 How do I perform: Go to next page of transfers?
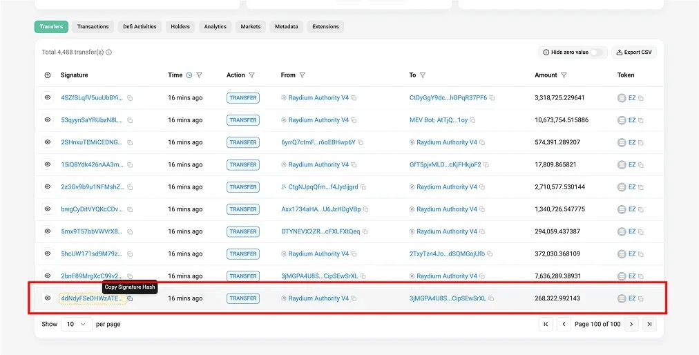[x=631, y=324]
